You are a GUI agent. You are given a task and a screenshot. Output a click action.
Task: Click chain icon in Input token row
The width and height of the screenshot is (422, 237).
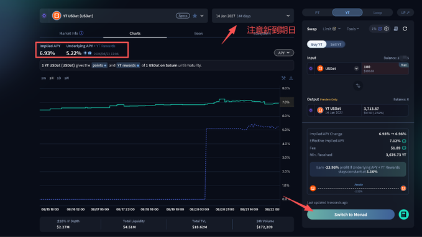(311, 68)
